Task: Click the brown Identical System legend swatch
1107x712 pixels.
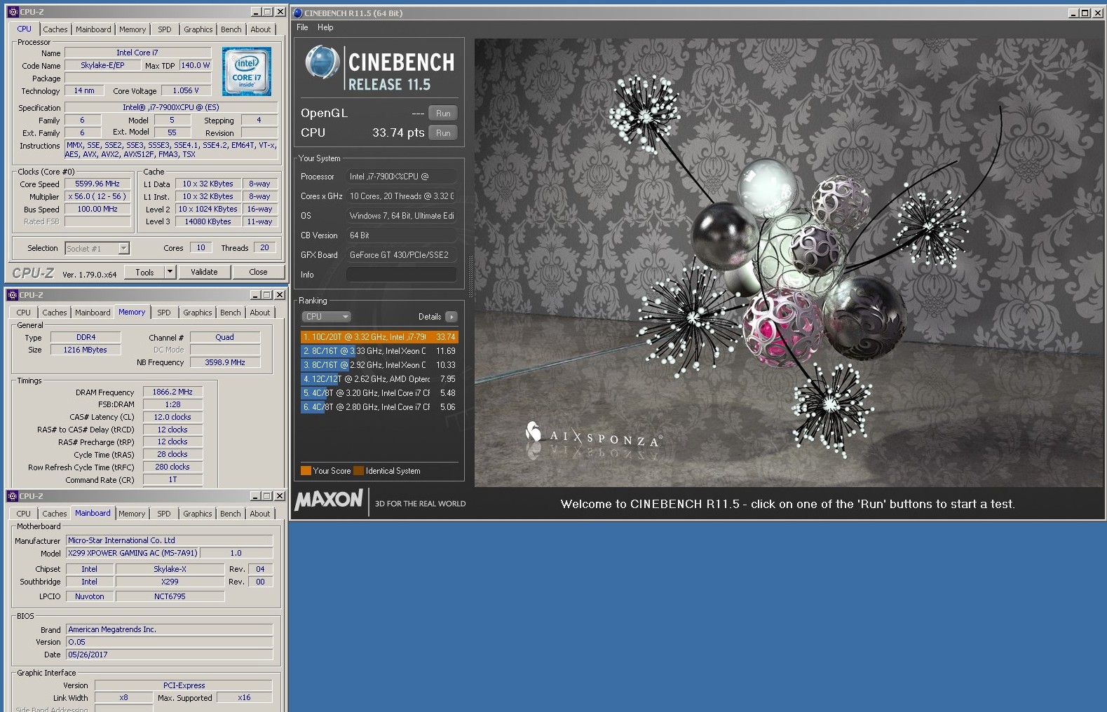Action: 359,471
